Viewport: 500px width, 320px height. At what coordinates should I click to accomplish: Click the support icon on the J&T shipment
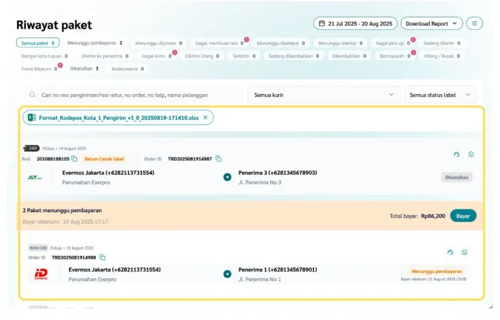click(x=456, y=154)
